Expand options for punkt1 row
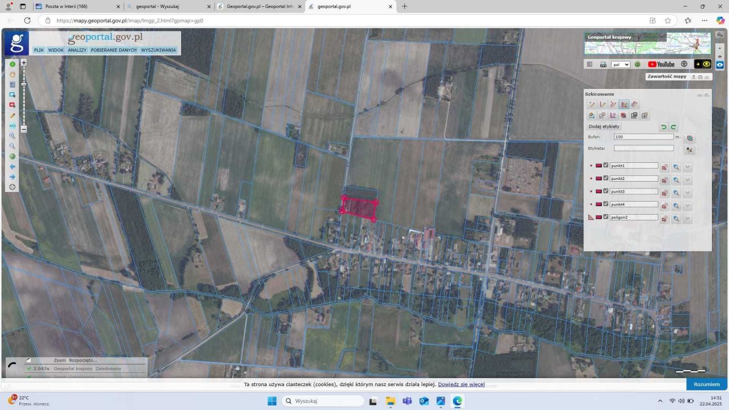Viewport: 729px width, 410px height. [x=687, y=167]
